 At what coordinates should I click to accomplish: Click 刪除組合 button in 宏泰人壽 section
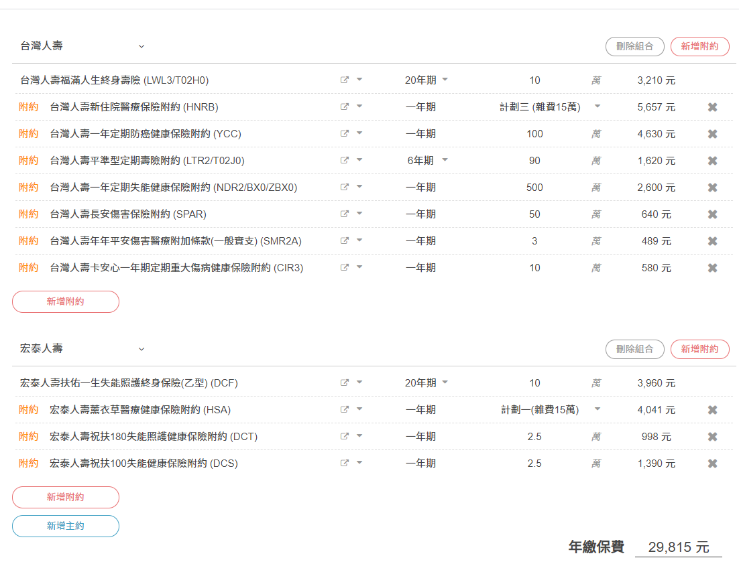635,349
